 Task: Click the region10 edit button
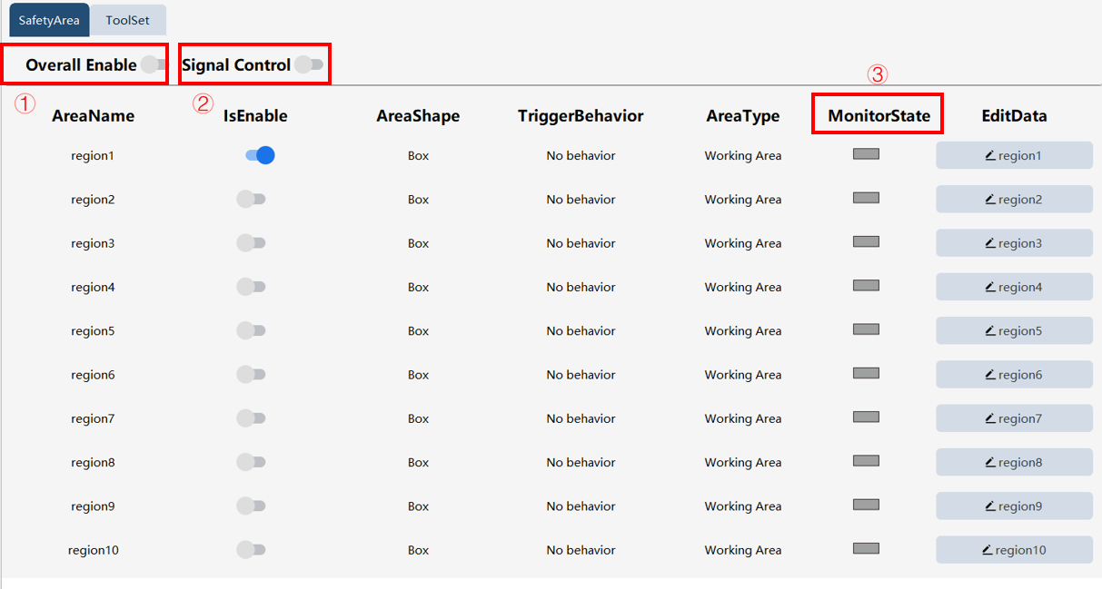[x=1014, y=549]
